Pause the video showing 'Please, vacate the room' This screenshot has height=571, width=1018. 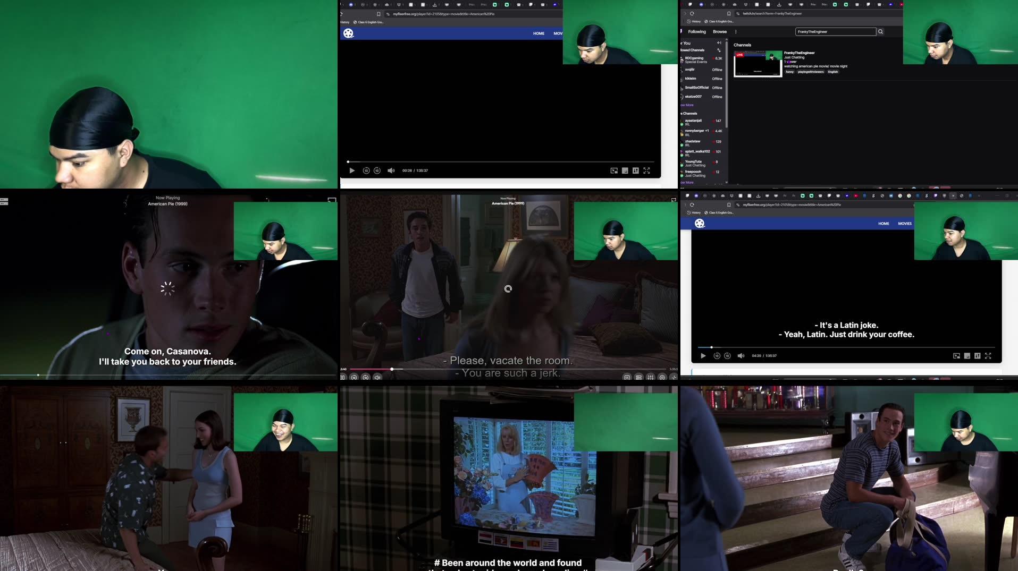[x=343, y=377]
